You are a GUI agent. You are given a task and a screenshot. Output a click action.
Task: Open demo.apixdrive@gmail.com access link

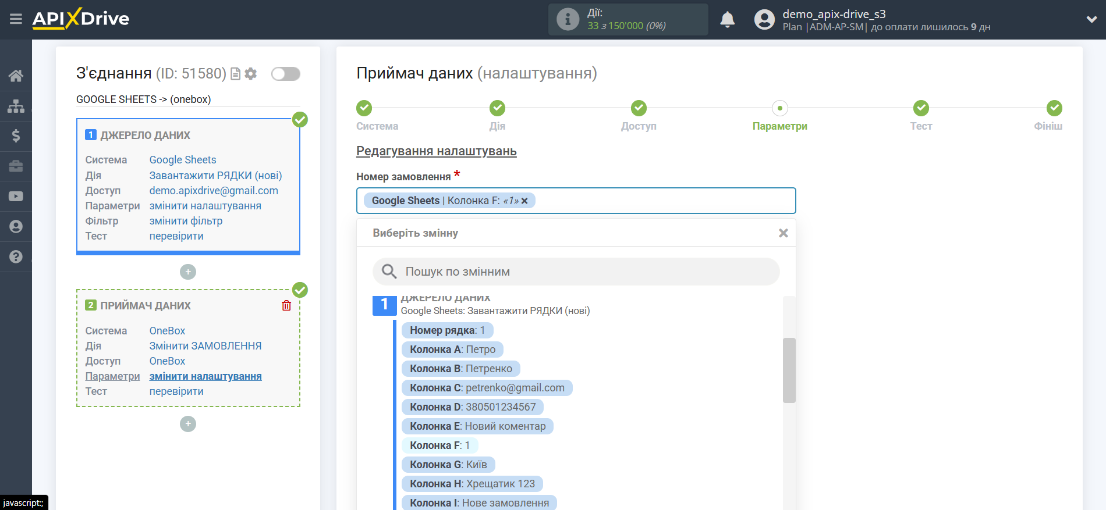pyautogui.click(x=214, y=191)
